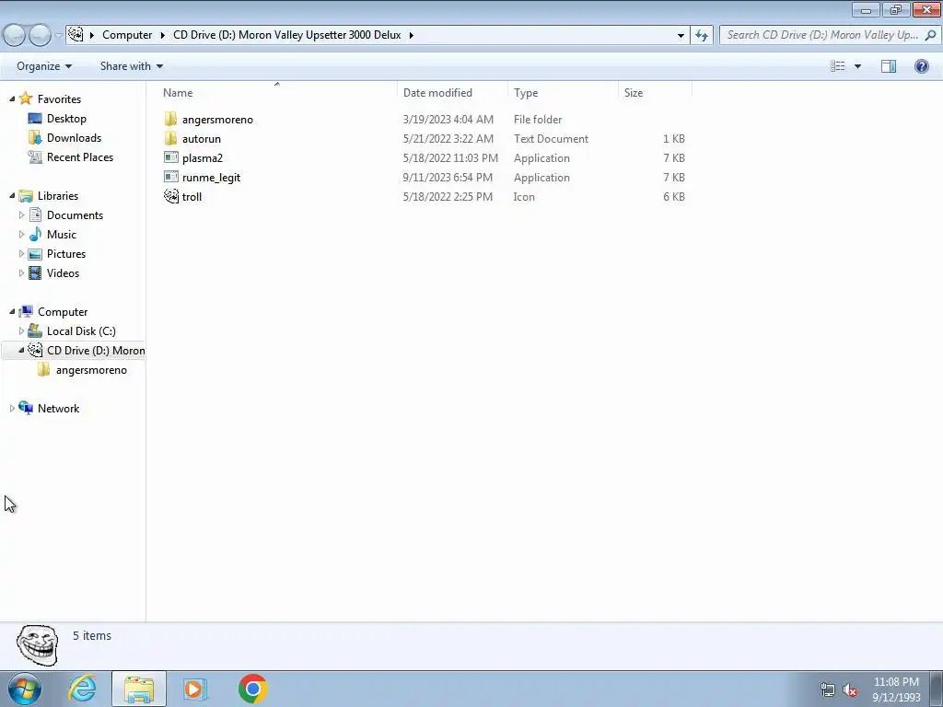Click the troll file date 5/18/2022 2:25 PM

point(448,197)
